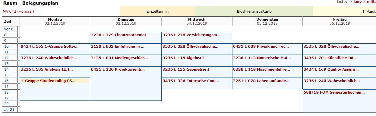Select the Montag 02.12.2019 column header
The image size is (376, 116).
55,21
